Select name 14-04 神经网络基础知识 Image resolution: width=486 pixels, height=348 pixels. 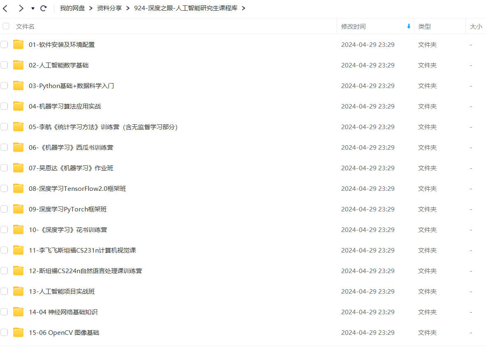(63, 312)
